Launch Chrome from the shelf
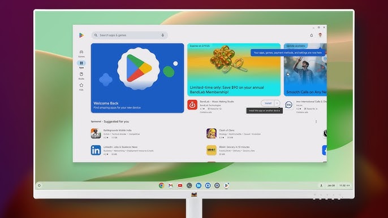This screenshot has width=388, height=218. pos(161,185)
